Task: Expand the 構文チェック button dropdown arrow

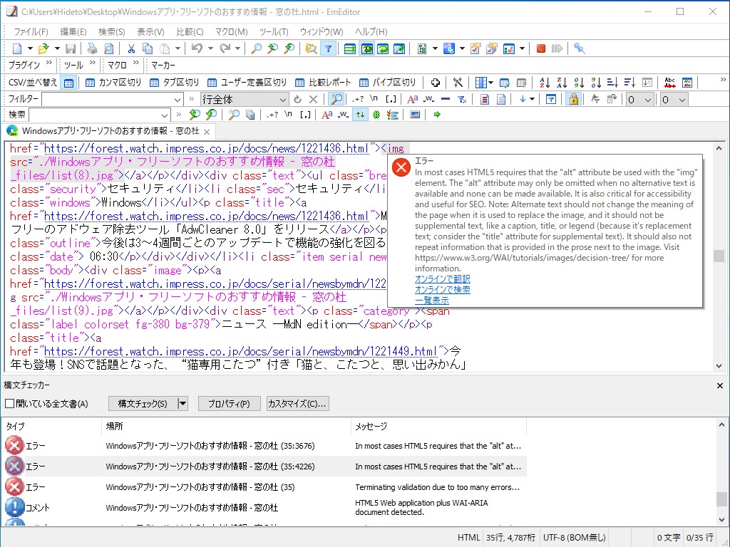Action: 182,404
